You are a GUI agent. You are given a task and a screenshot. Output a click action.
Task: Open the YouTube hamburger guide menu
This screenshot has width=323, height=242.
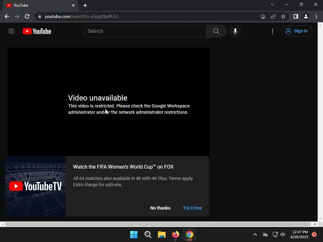(11, 31)
